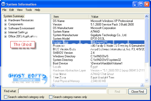
Task: Click the System Information title bar help icon
Action: (x=4, y=4)
